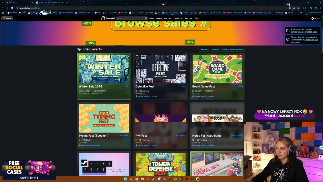Image resolution: width=323 pixels, height=182 pixels.
Task: Open the Board Game Fest thumbnail
Action: (x=217, y=69)
